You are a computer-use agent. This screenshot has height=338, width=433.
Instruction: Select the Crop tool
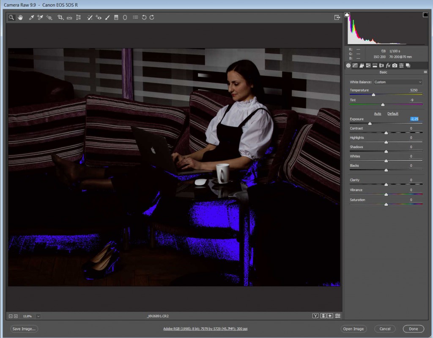(x=60, y=17)
